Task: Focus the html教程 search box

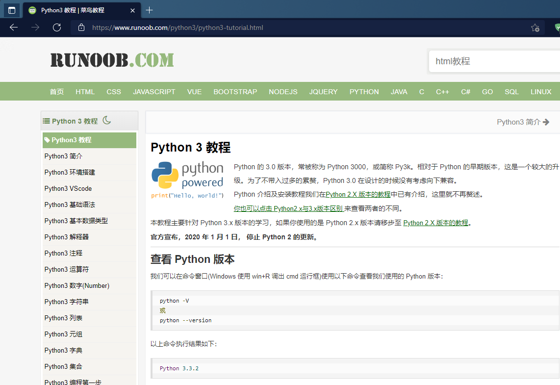Action: (x=494, y=61)
